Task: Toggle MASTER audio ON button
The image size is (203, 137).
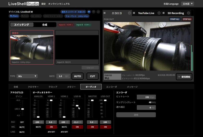Action: [92, 127]
